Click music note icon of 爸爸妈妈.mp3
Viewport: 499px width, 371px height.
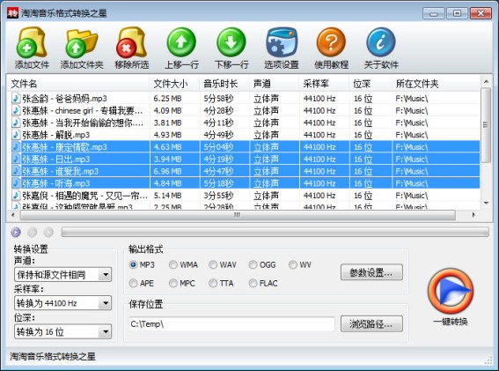click(x=16, y=98)
